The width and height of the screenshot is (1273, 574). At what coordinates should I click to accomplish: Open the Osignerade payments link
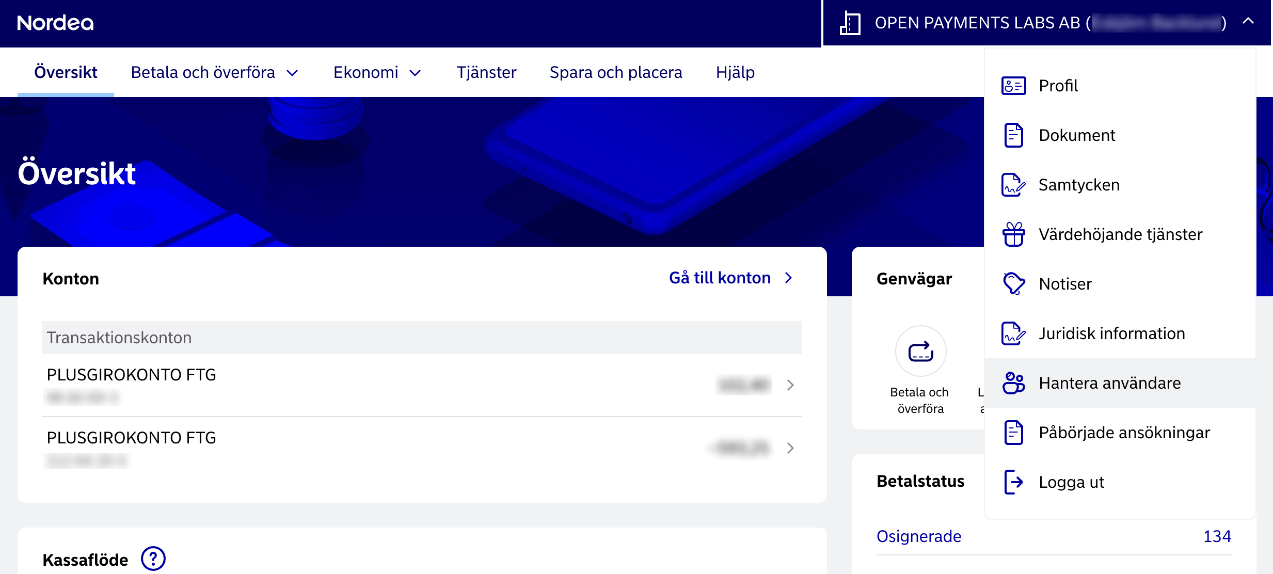919,536
